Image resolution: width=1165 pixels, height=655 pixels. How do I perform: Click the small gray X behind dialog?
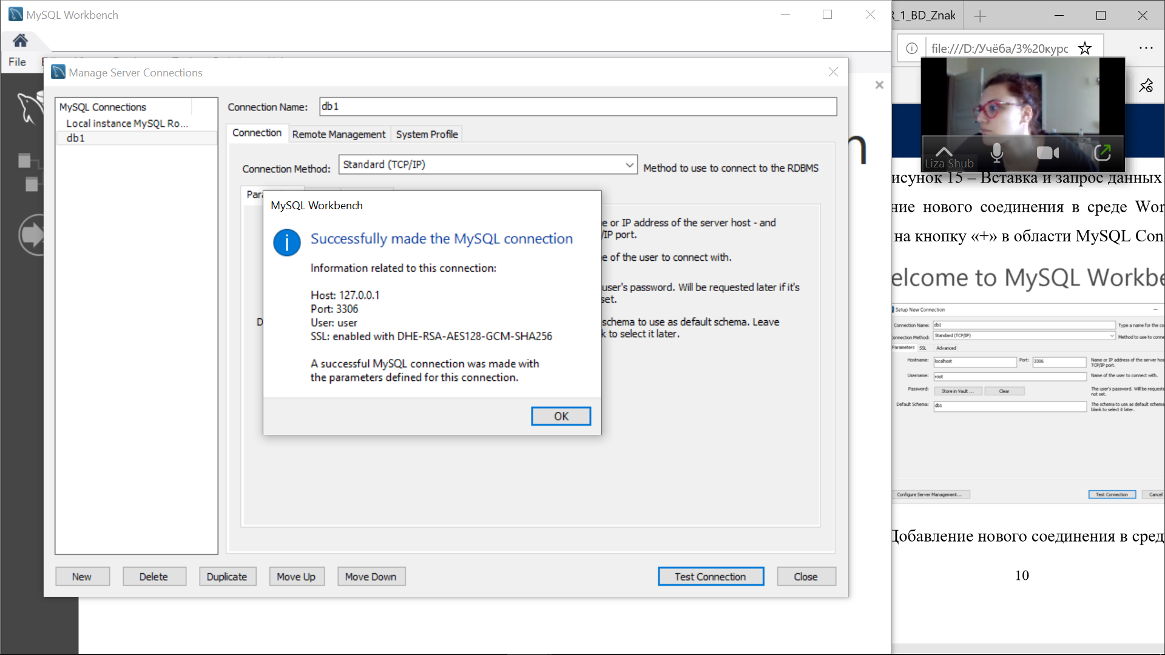[x=879, y=85]
